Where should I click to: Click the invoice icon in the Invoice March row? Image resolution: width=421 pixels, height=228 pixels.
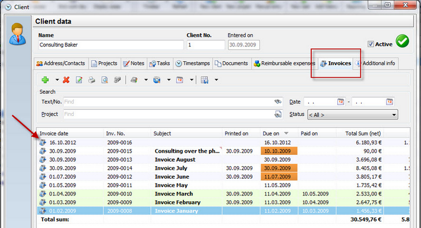43,194
